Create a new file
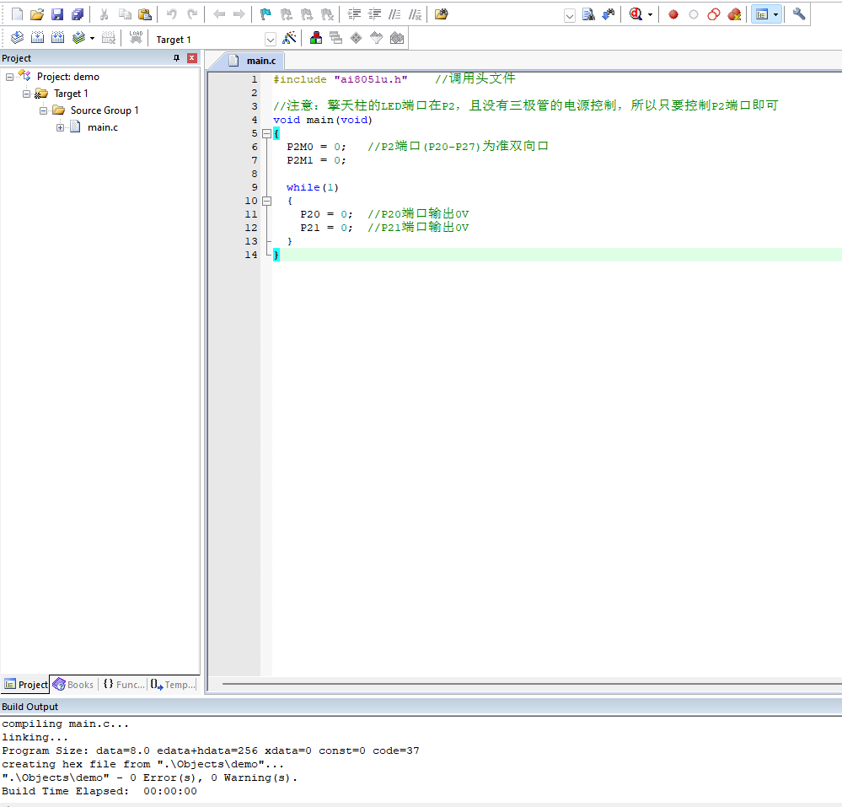Viewport: 842px width, 807px height. 17,14
